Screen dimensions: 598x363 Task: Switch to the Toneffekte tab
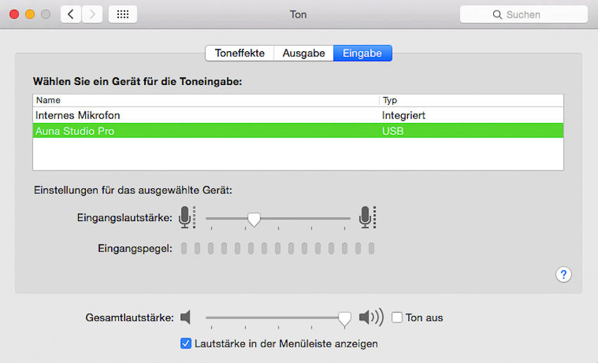239,53
